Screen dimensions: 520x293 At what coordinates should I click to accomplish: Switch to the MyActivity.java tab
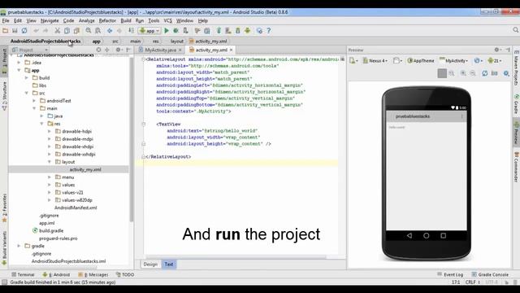coord(160,50)
